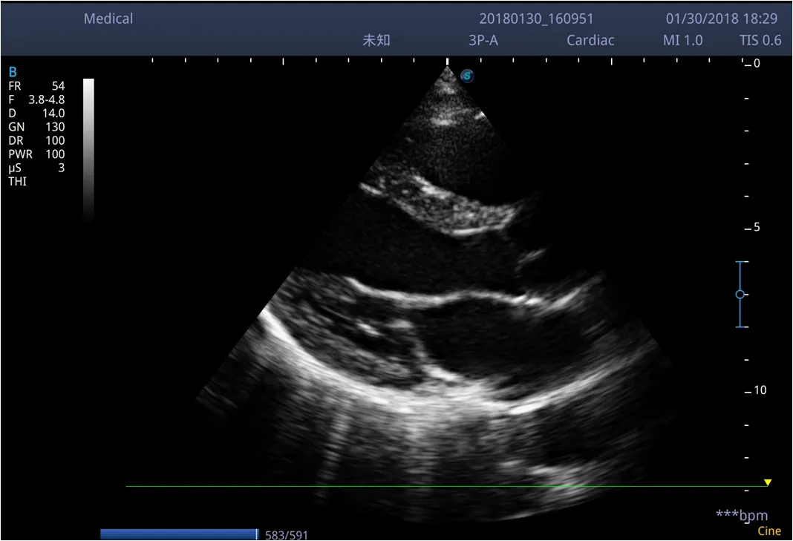
Task: Click the yellow triangle marker at right
Action: [x=768, y=482]
